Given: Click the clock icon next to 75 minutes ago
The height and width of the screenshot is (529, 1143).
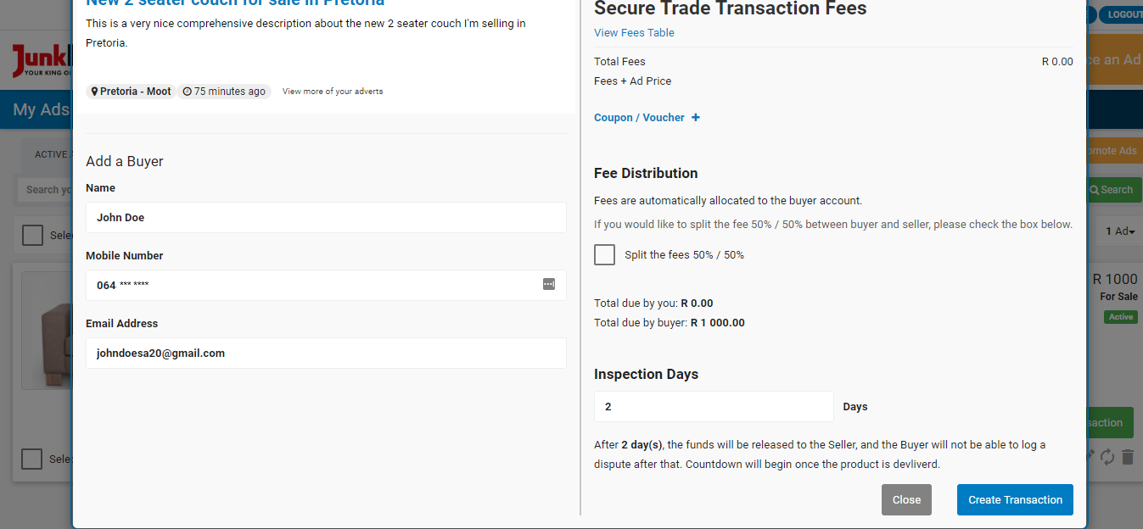Looking at the screenshot, I should [x=188, y=91].
